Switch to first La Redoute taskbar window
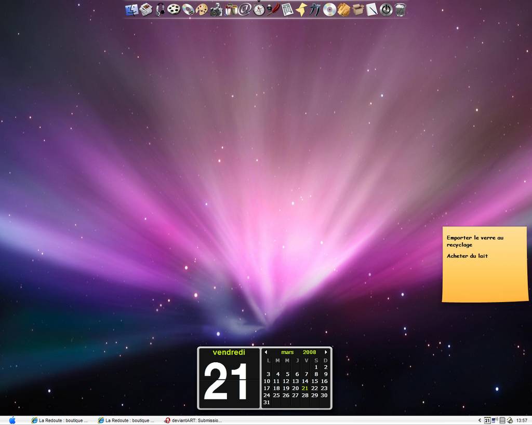This screenshot has height=425, width=532. (60, 420)
